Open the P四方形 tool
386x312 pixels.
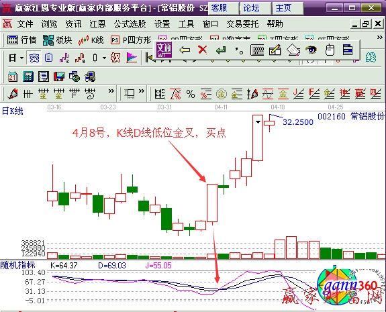131,40
